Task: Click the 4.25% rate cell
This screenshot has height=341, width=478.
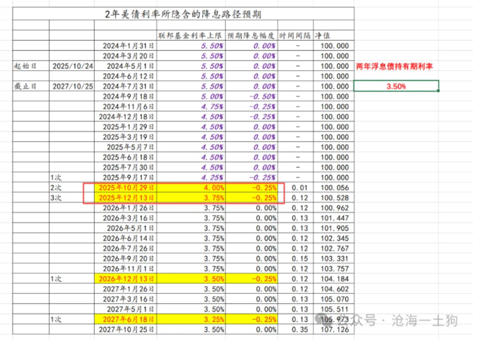Action: tap(190, 177)
